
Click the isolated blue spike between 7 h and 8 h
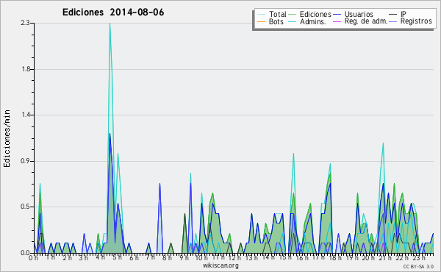pos(159,185)
